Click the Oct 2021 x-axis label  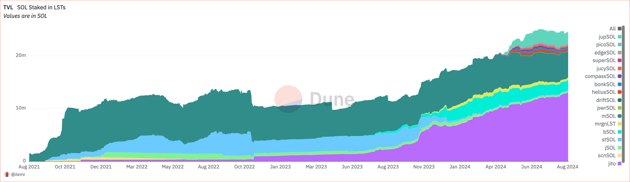click(x=65, y=167)
